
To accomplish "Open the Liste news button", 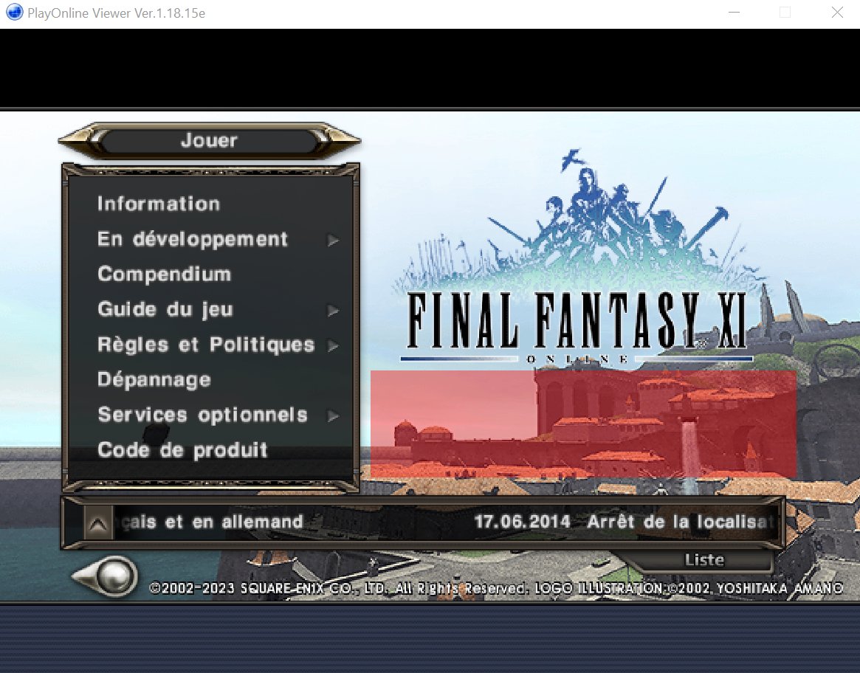I will tap(704, 560).
